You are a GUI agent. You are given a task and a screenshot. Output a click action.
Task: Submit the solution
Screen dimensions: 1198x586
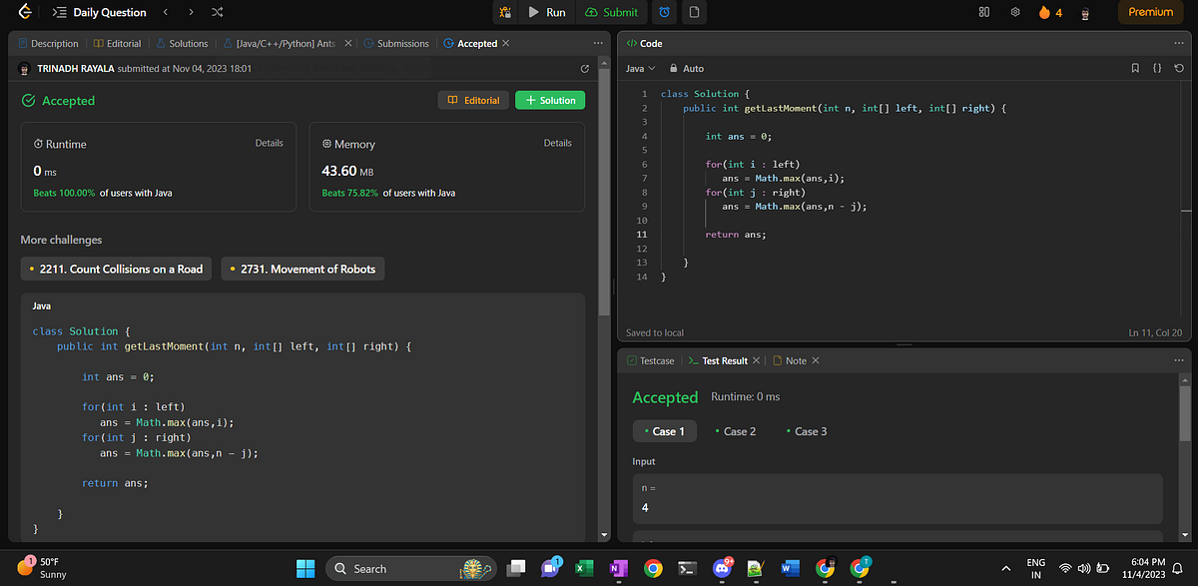click(x=611, y=12)
